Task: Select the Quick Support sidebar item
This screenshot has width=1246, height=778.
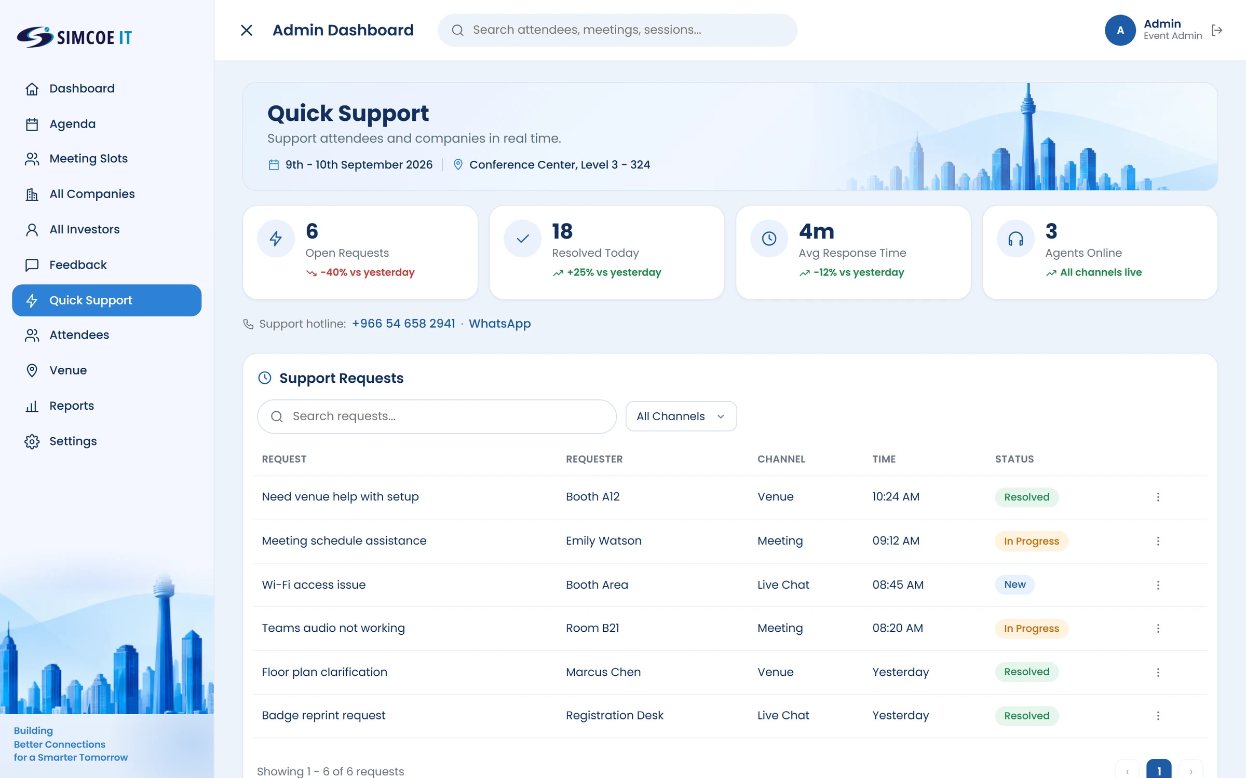Action: coord(106,300)
